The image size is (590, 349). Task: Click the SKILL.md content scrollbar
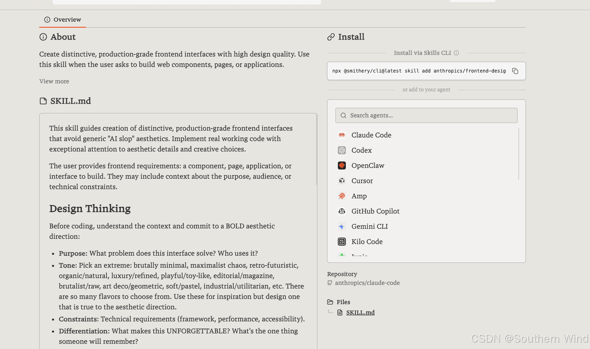[x=317, y=149]
